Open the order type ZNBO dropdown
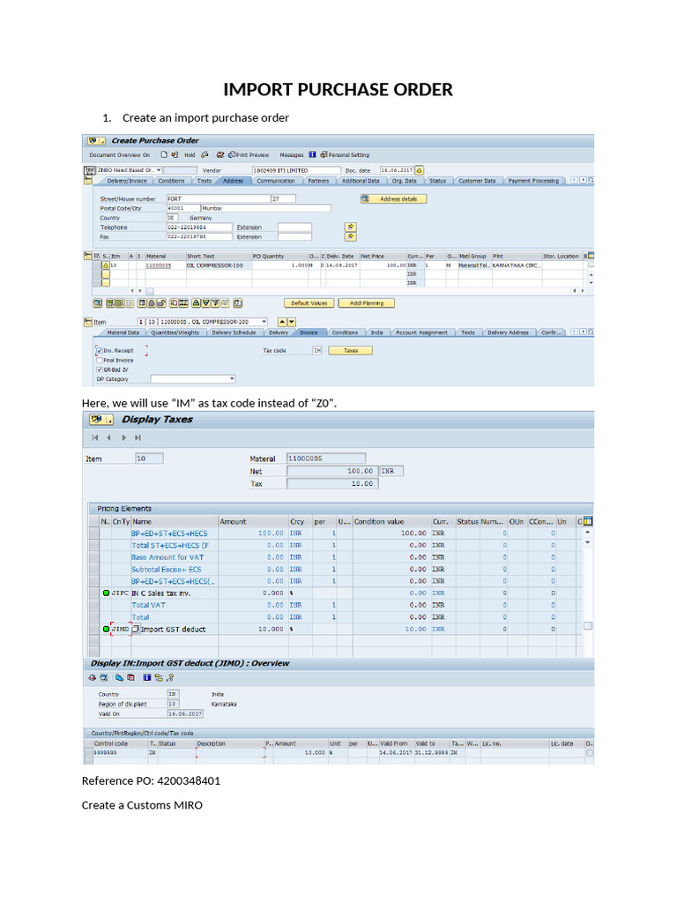677x903 pixels. pyautogui.click(x=159, y=170)
